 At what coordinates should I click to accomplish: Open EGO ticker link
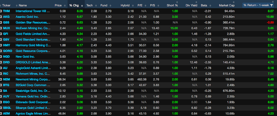tap(6, 102)
